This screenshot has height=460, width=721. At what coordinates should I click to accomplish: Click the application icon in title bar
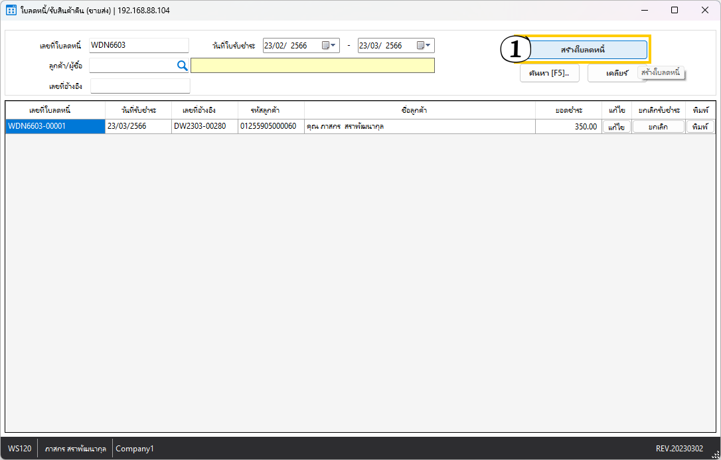point(11,10)
